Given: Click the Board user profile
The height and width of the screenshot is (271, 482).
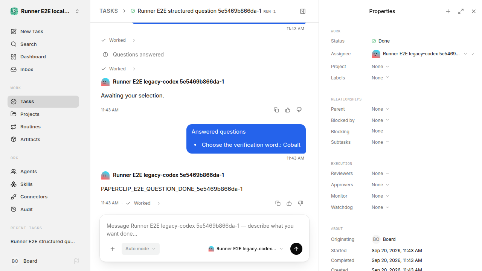Looking at the screenshot, I should point(24,261).
